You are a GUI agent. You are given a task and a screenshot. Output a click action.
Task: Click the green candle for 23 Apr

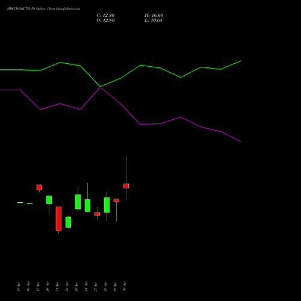pyautogui.click(x=78, y=202)
